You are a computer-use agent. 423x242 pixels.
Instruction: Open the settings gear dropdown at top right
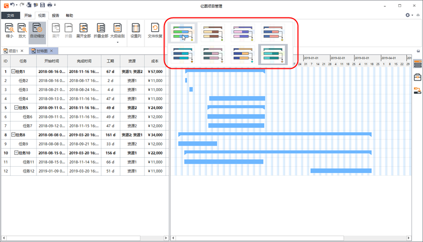click(x=409, y=15)
